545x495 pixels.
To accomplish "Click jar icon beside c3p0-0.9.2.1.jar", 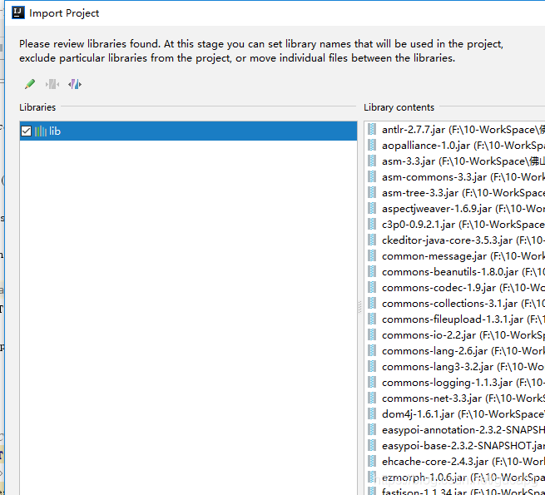I will click(372, 225).
